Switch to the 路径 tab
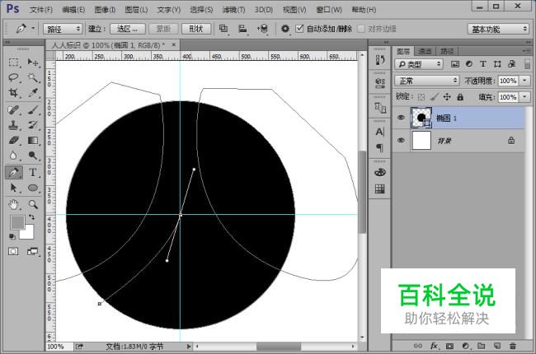Image resolution: width=536 pixels, height=354 pixels. coord(447,51)
